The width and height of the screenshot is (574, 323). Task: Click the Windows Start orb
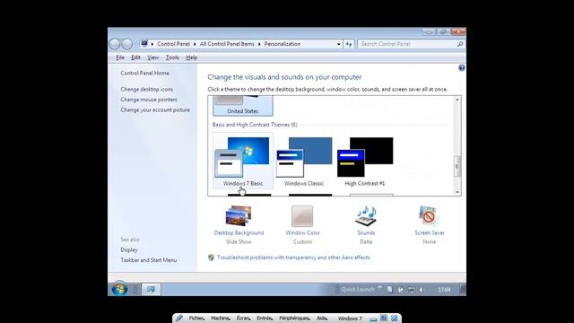click(119, 289)
